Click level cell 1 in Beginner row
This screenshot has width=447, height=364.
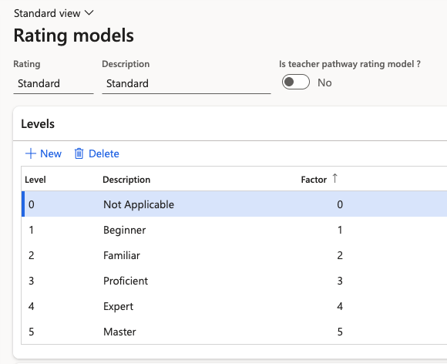(32, 230)
